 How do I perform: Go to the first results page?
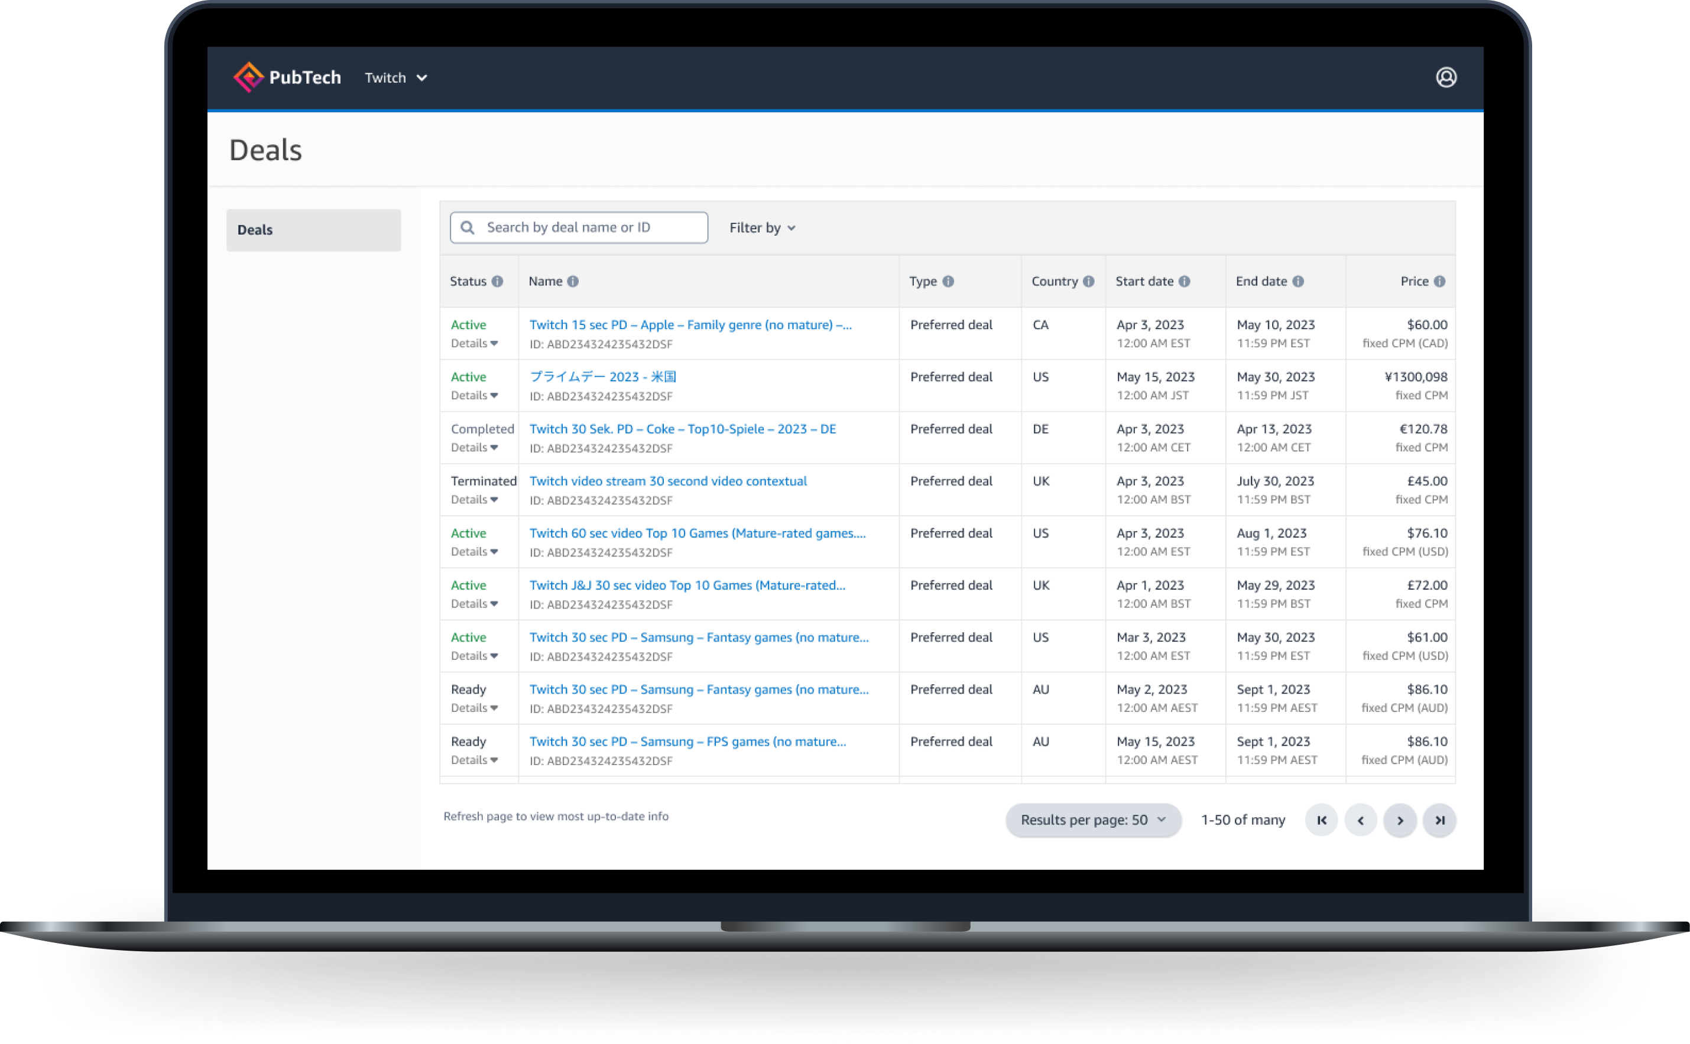pyautogui.click(x=1321, y=820)
